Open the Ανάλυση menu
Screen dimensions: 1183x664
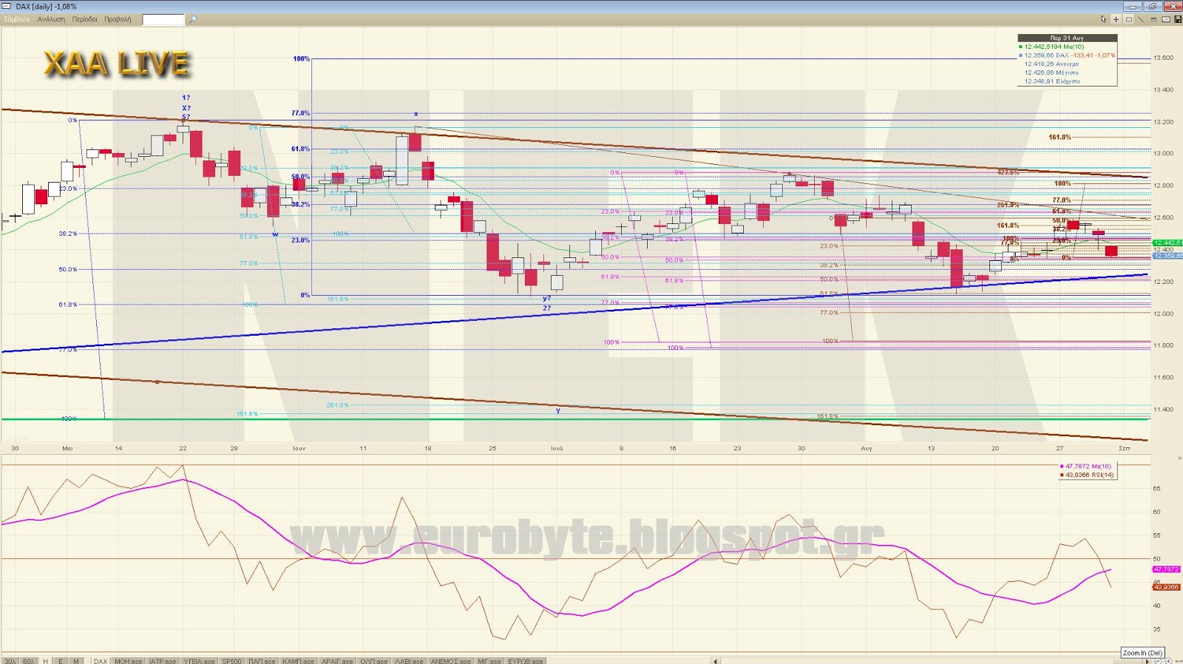[x=51, y=19]
